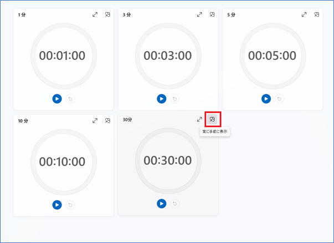Image resolution: width=334 pixels, height=243 pixels.
Task: Start the 3 分 timer
Action: [x=161, y=99]
